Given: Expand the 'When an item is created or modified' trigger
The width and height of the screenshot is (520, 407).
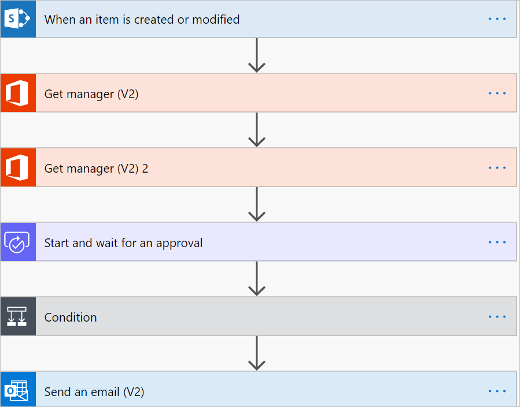Looking at the screenshot, I should tap(259, 19).
